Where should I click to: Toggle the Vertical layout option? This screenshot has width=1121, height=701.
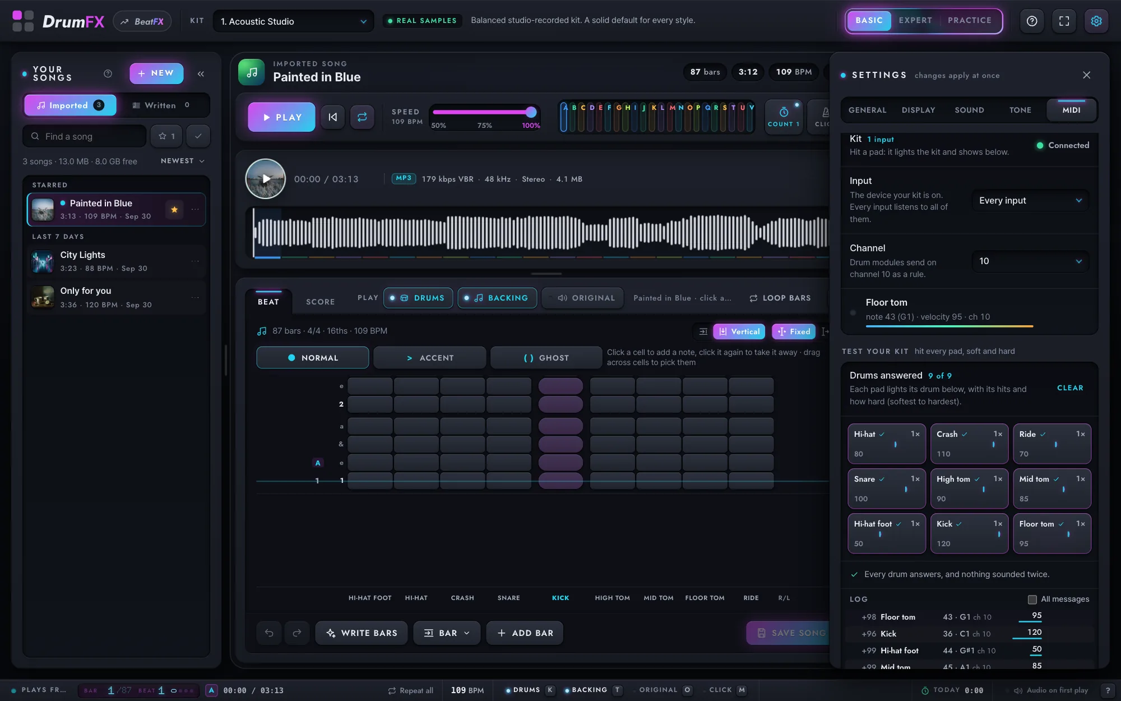click(739, 331)
